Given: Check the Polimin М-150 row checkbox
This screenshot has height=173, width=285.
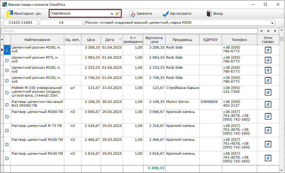Looking at the screenshot, I should tap(7, 93).
